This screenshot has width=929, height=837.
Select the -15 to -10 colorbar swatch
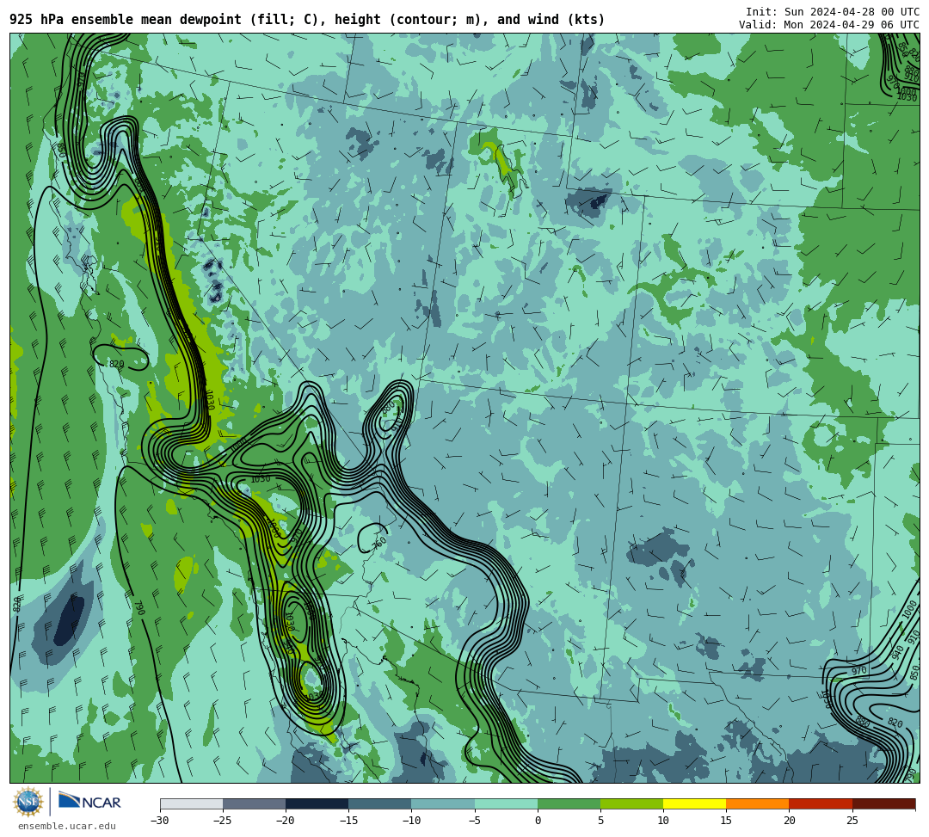380,803
